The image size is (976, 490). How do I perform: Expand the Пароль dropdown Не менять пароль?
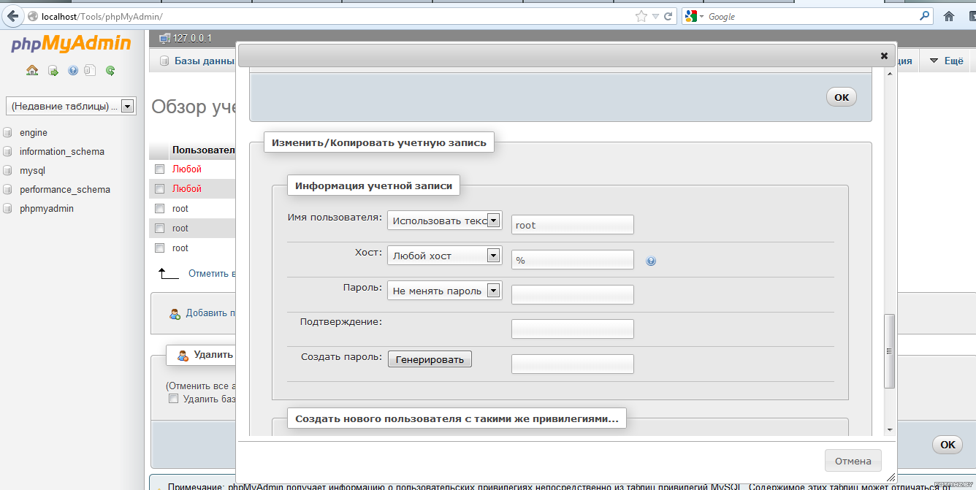pyautogui.click(x=444, y=291)
